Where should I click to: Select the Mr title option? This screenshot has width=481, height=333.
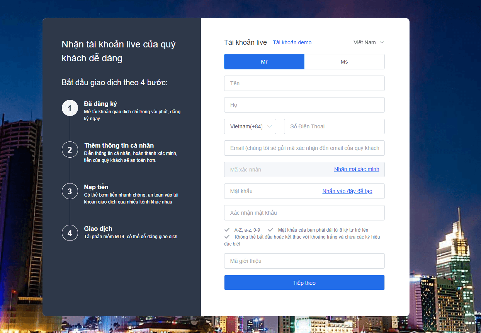(264, 62)
